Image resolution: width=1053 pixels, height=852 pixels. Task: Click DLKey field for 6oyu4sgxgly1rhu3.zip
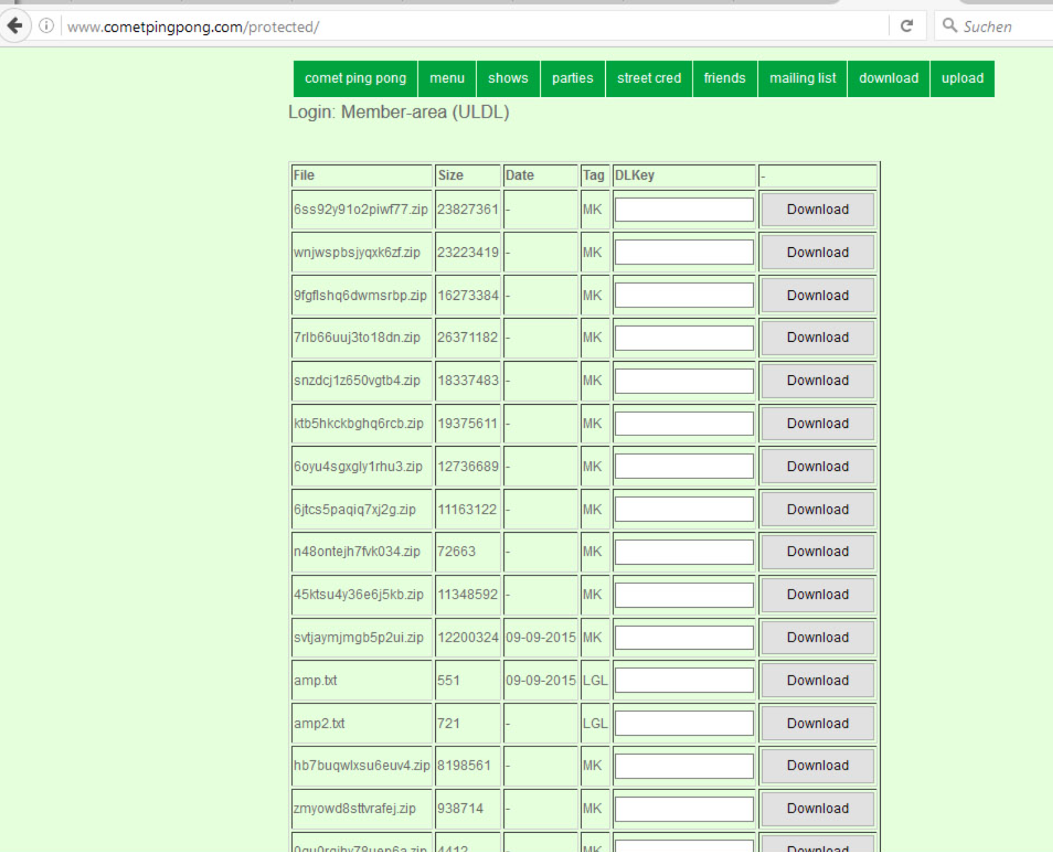click(x=684, y=467)
